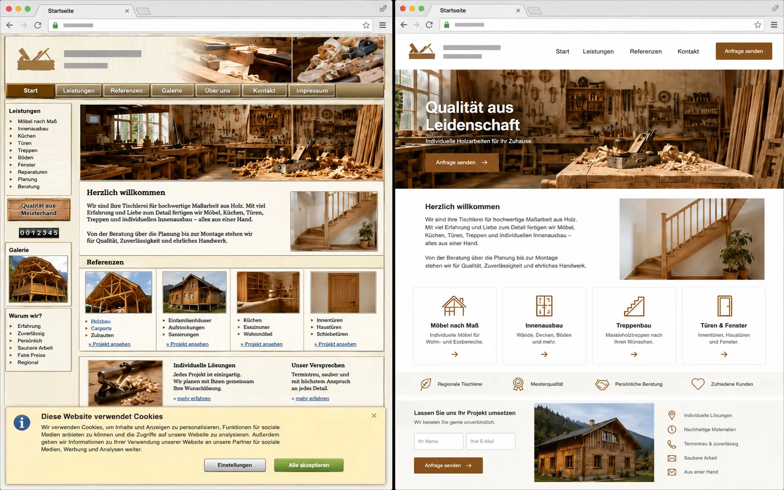The width and height of the screenshot is (784, 490).
Task: Click the Anfrage senden button in the right header
Action: click(743, 51)
